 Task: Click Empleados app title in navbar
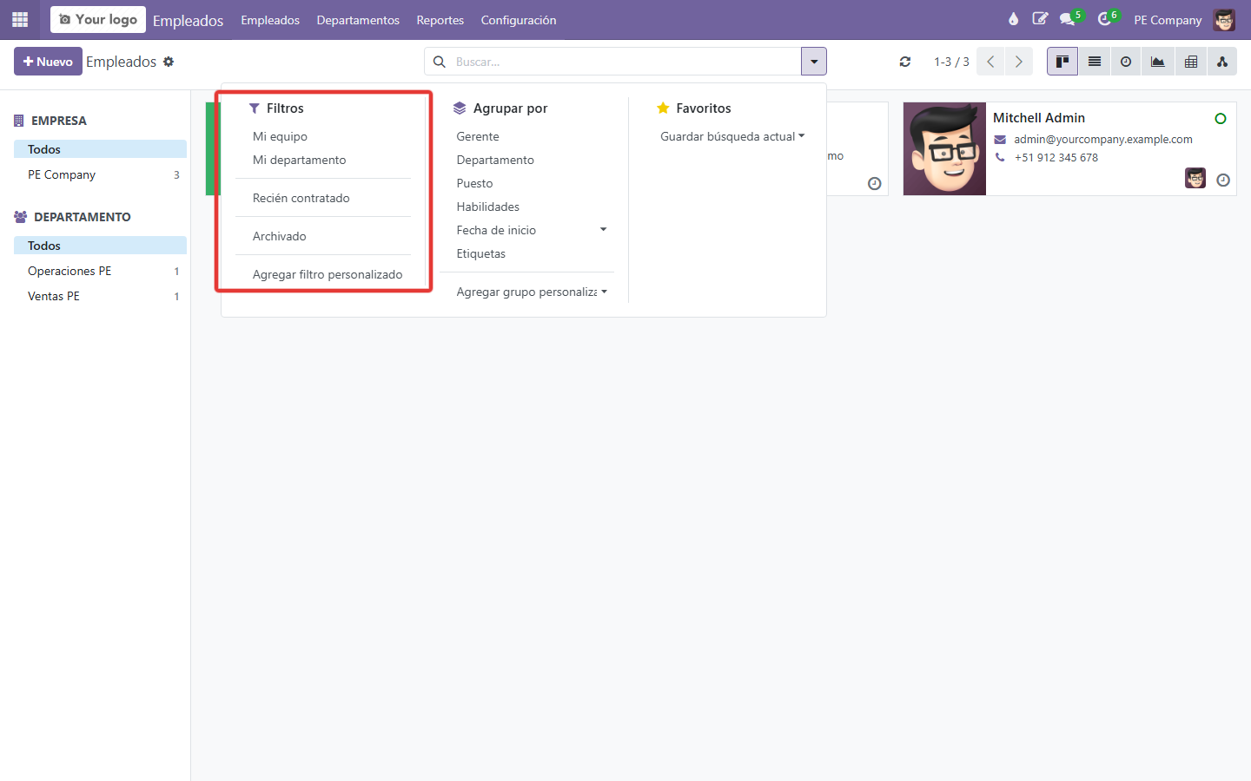pyautogui.click(x=189, y=20)
